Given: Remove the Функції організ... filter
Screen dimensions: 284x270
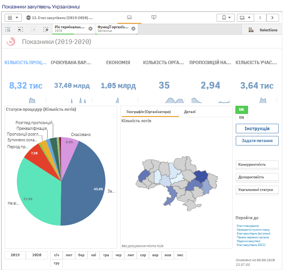Looking at the screenshot, I should coord(133,29).
